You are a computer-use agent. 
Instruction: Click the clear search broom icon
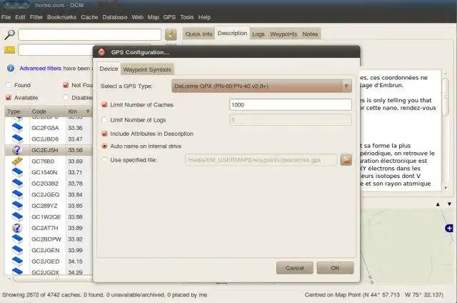[x=171, y=34]
